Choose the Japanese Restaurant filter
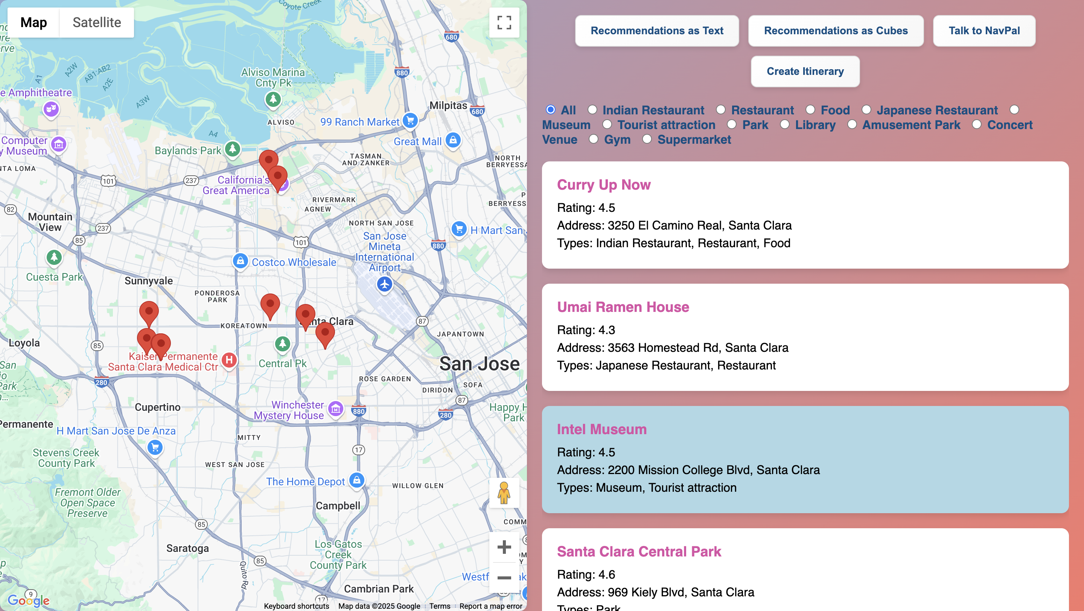 [866, 110]
